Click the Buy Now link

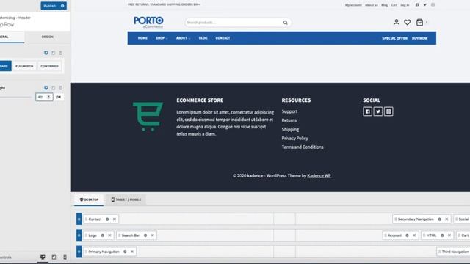tap(419, 38)
